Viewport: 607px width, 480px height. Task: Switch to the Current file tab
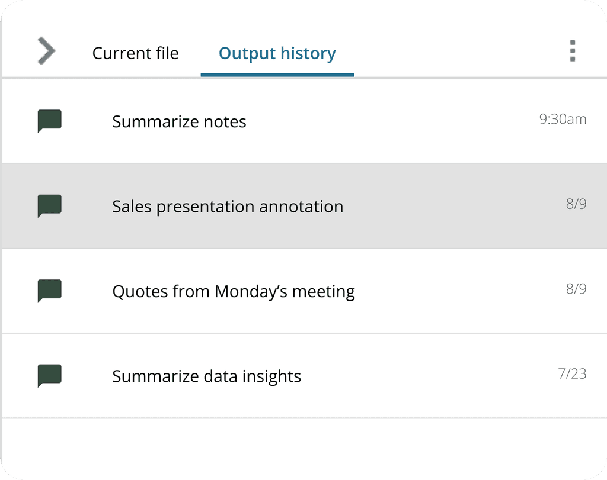(x=135, y=53)
